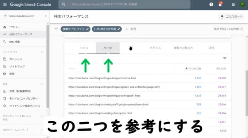Open the notifications bell

[x=220, y=4]
